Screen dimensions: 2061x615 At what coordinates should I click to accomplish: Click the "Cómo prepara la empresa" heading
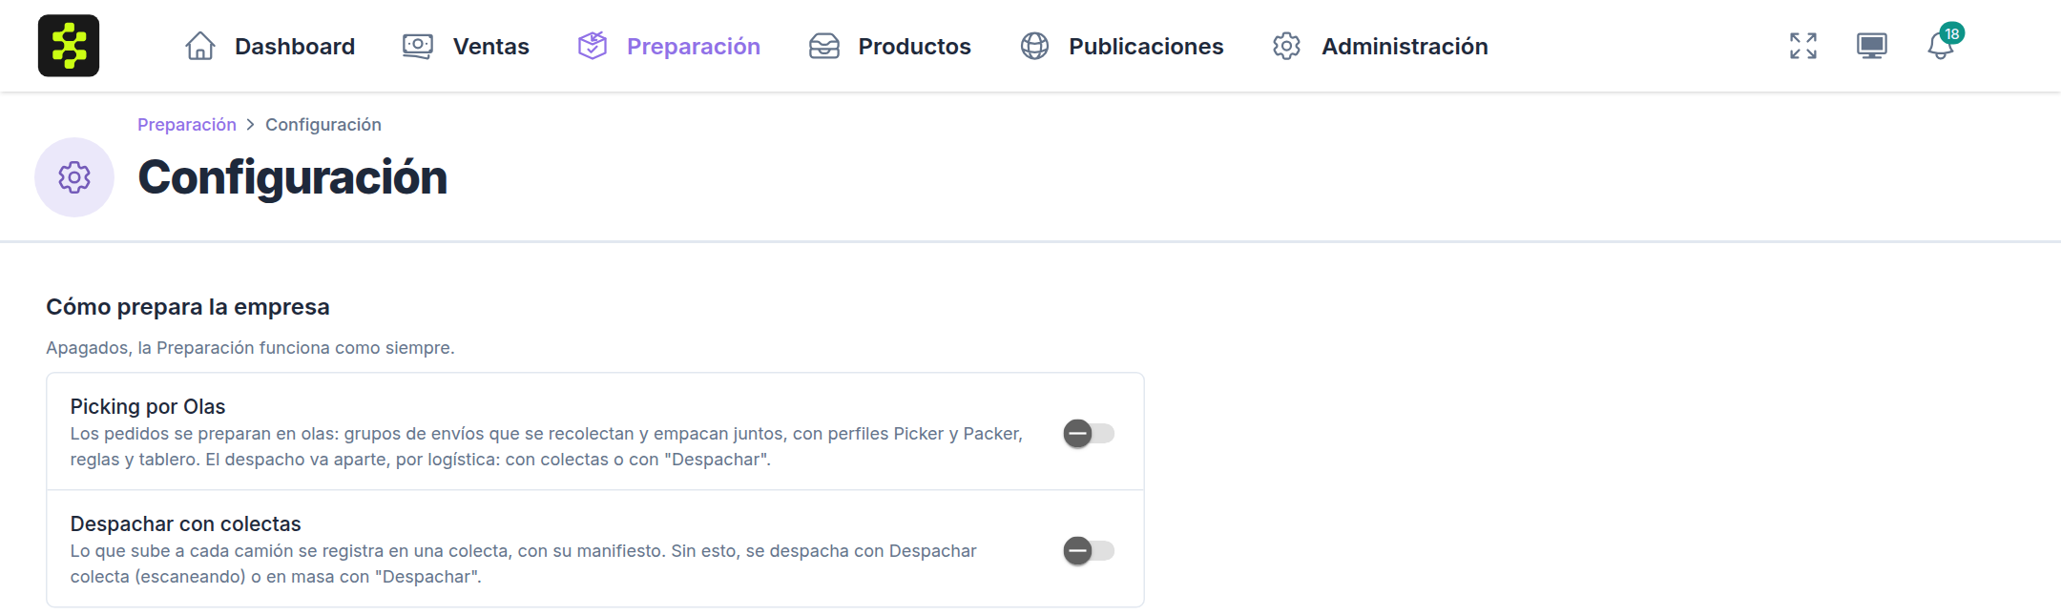click(188, 307)
